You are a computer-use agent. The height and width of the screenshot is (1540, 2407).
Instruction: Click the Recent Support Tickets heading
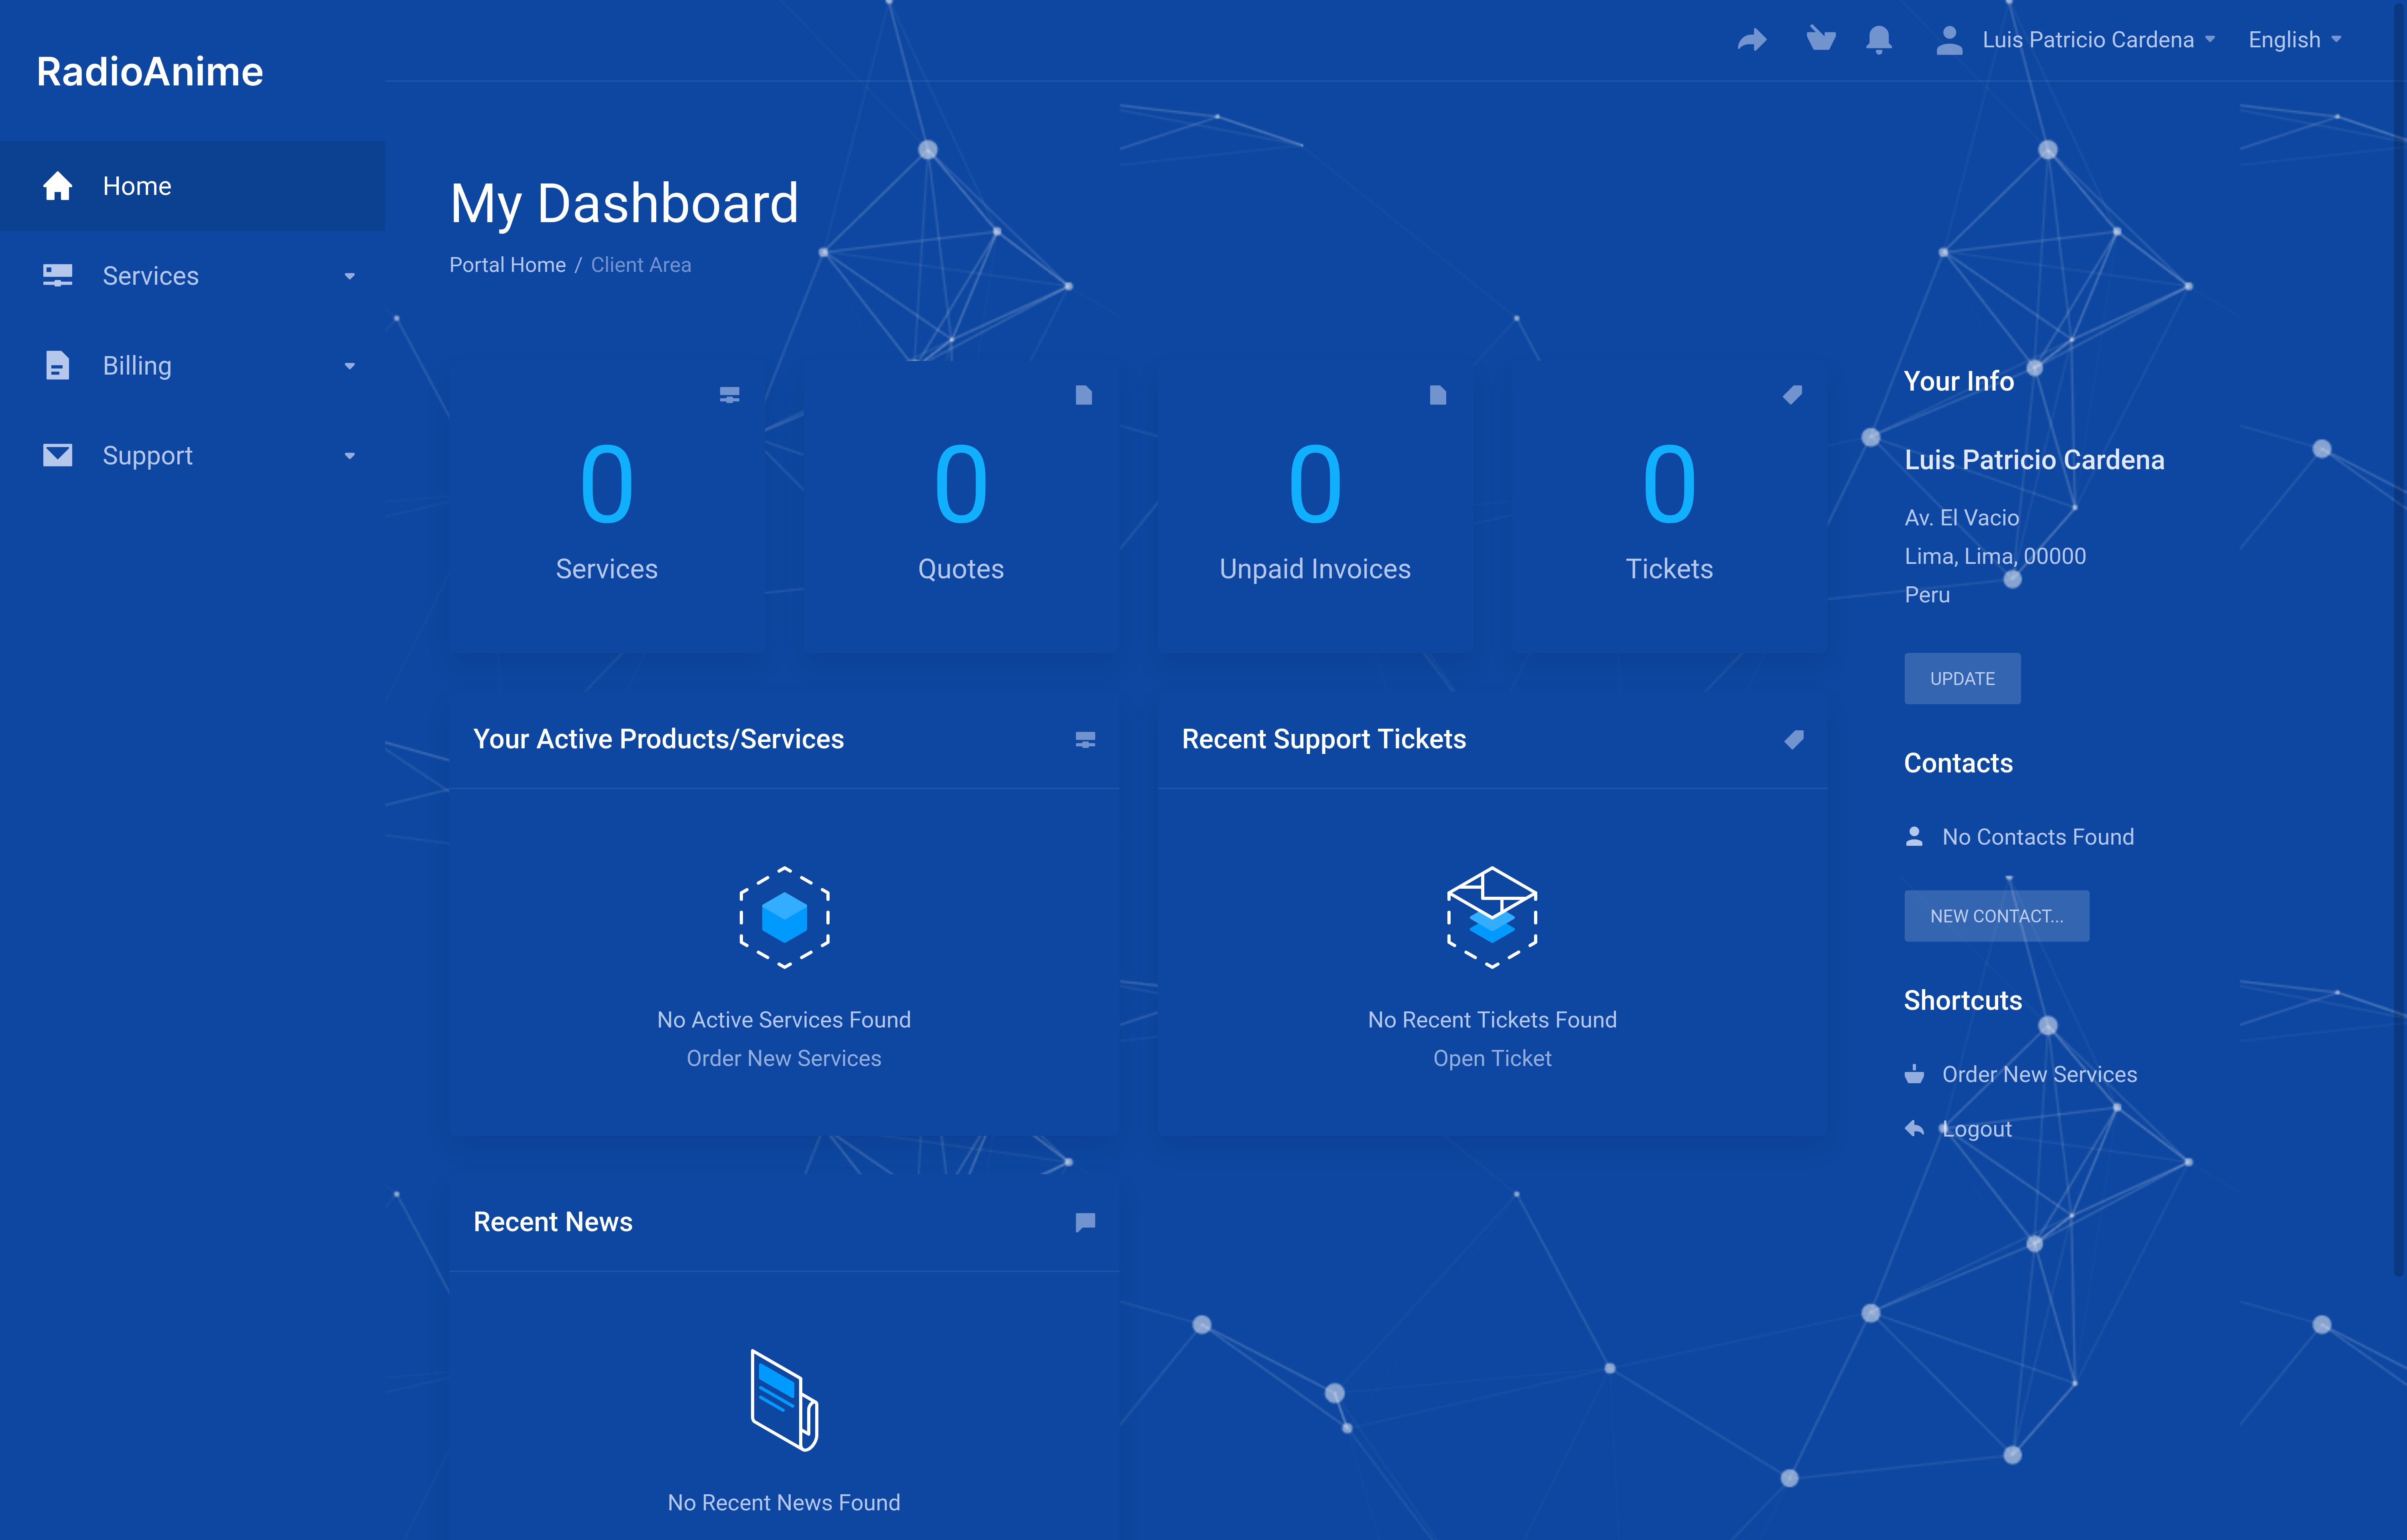[1323, 739]
